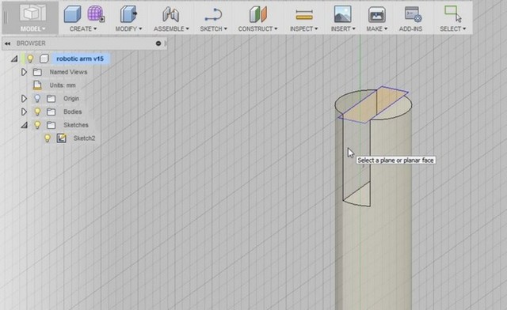Screen dimensions: 507x310
Task: Collapse the robotic arm v15 root node
Action: (14, 59)
